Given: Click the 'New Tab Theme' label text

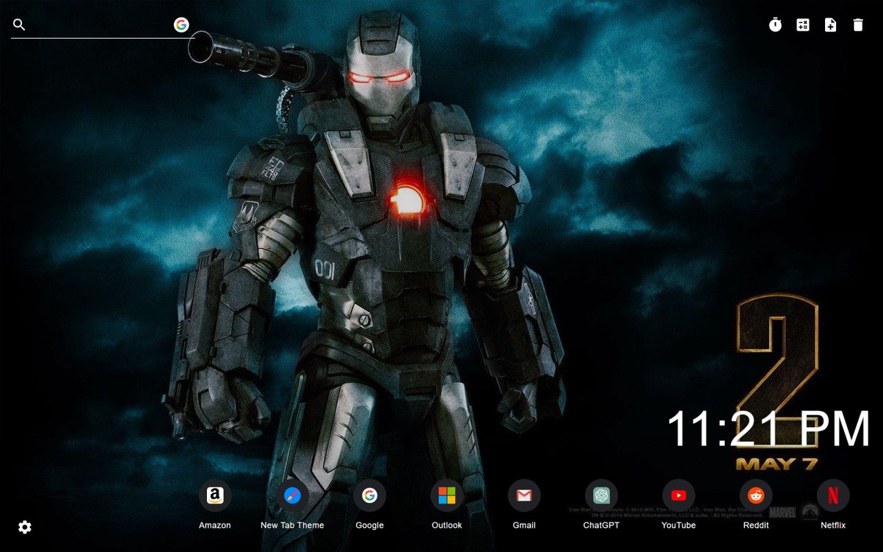Looking at the screenshot, I should tap(292, 525).
